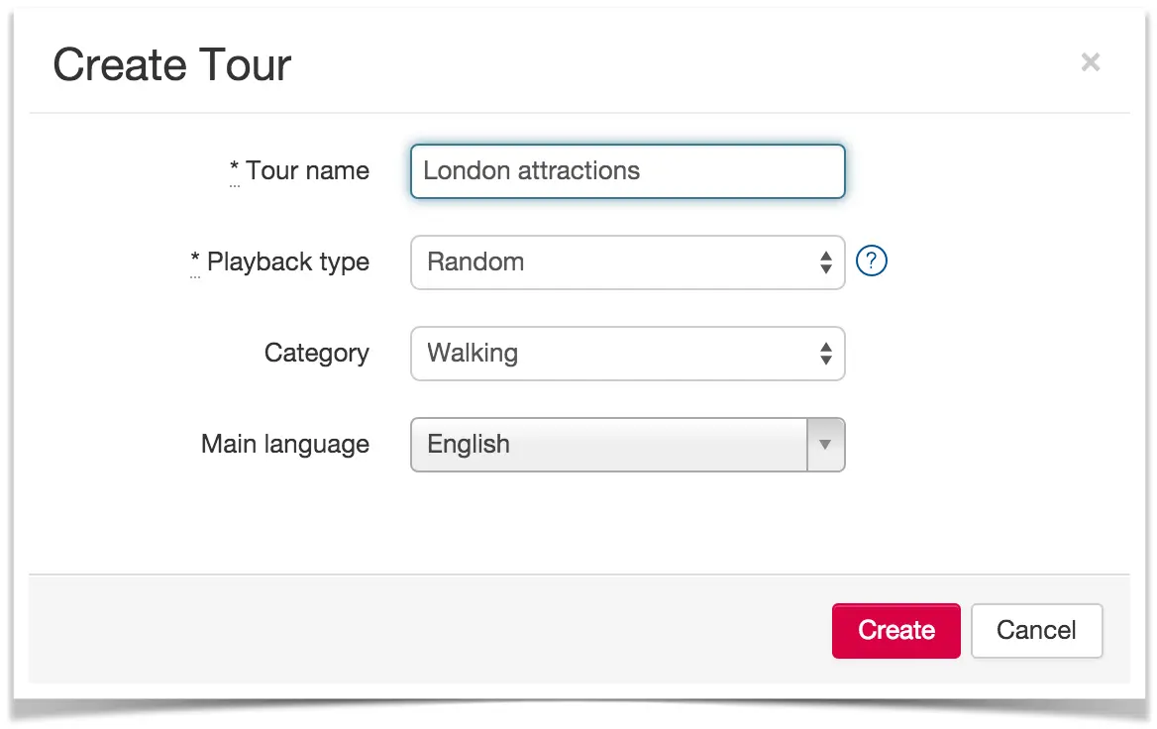Expand the Main language English selector

627,445
